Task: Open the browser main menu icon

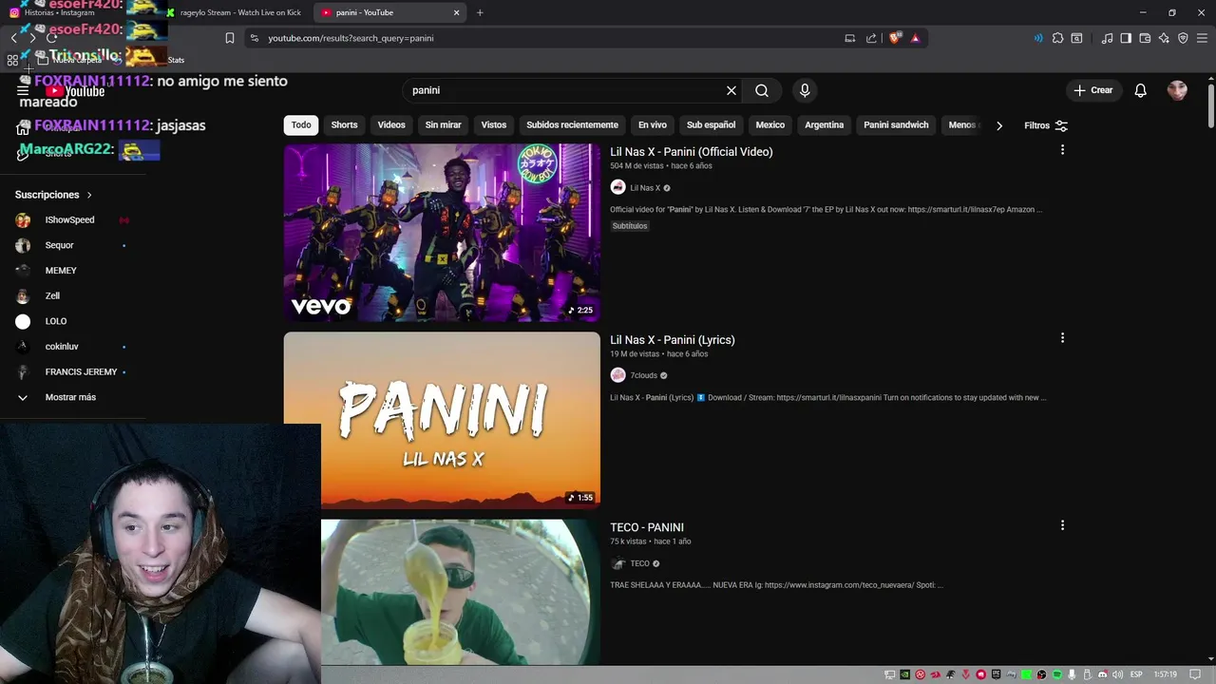Action: [1201, 38]
